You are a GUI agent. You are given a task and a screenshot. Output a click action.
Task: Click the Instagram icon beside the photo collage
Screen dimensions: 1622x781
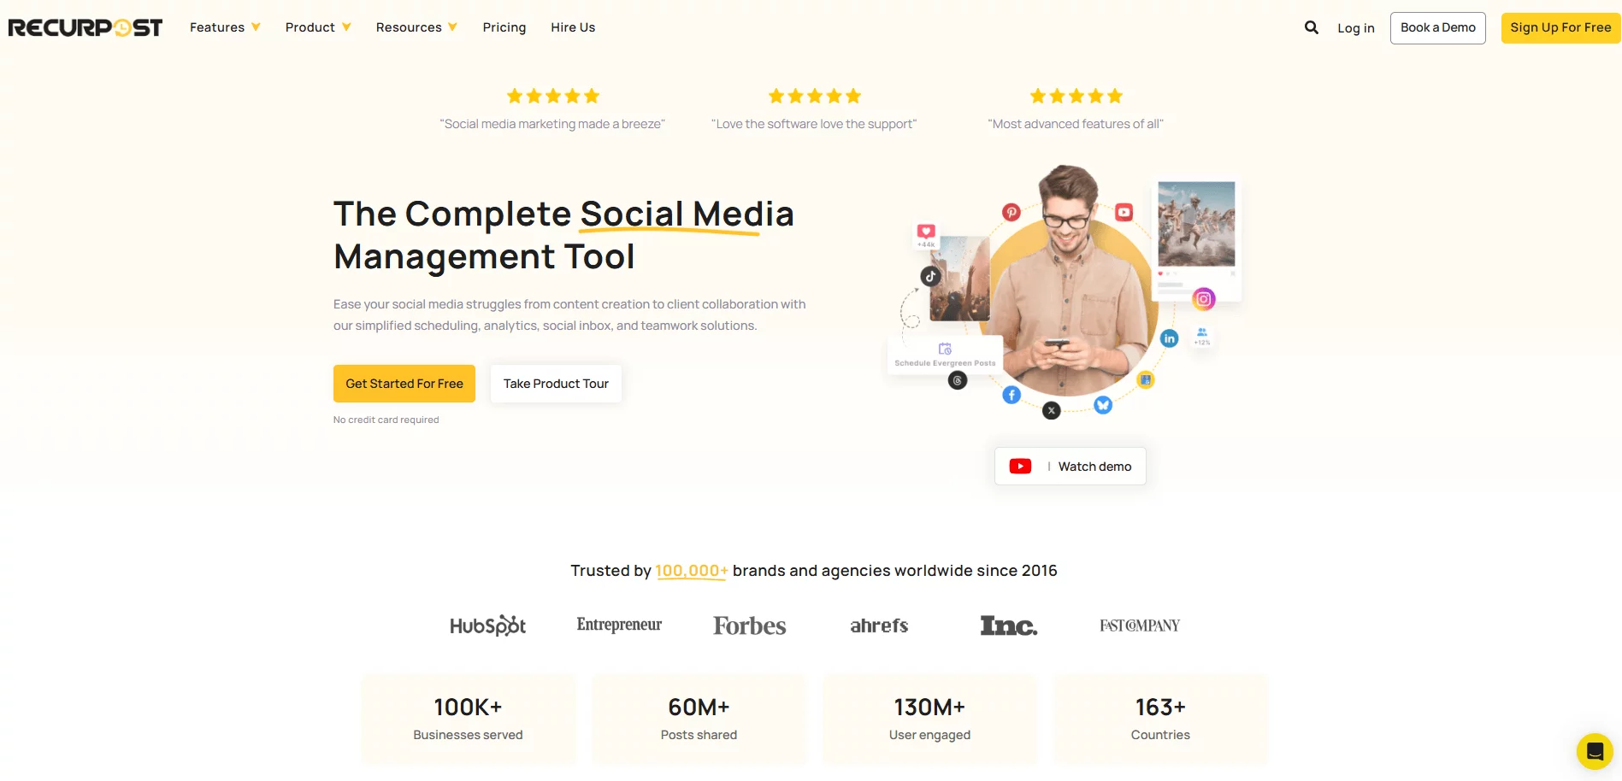(1203, 299)
